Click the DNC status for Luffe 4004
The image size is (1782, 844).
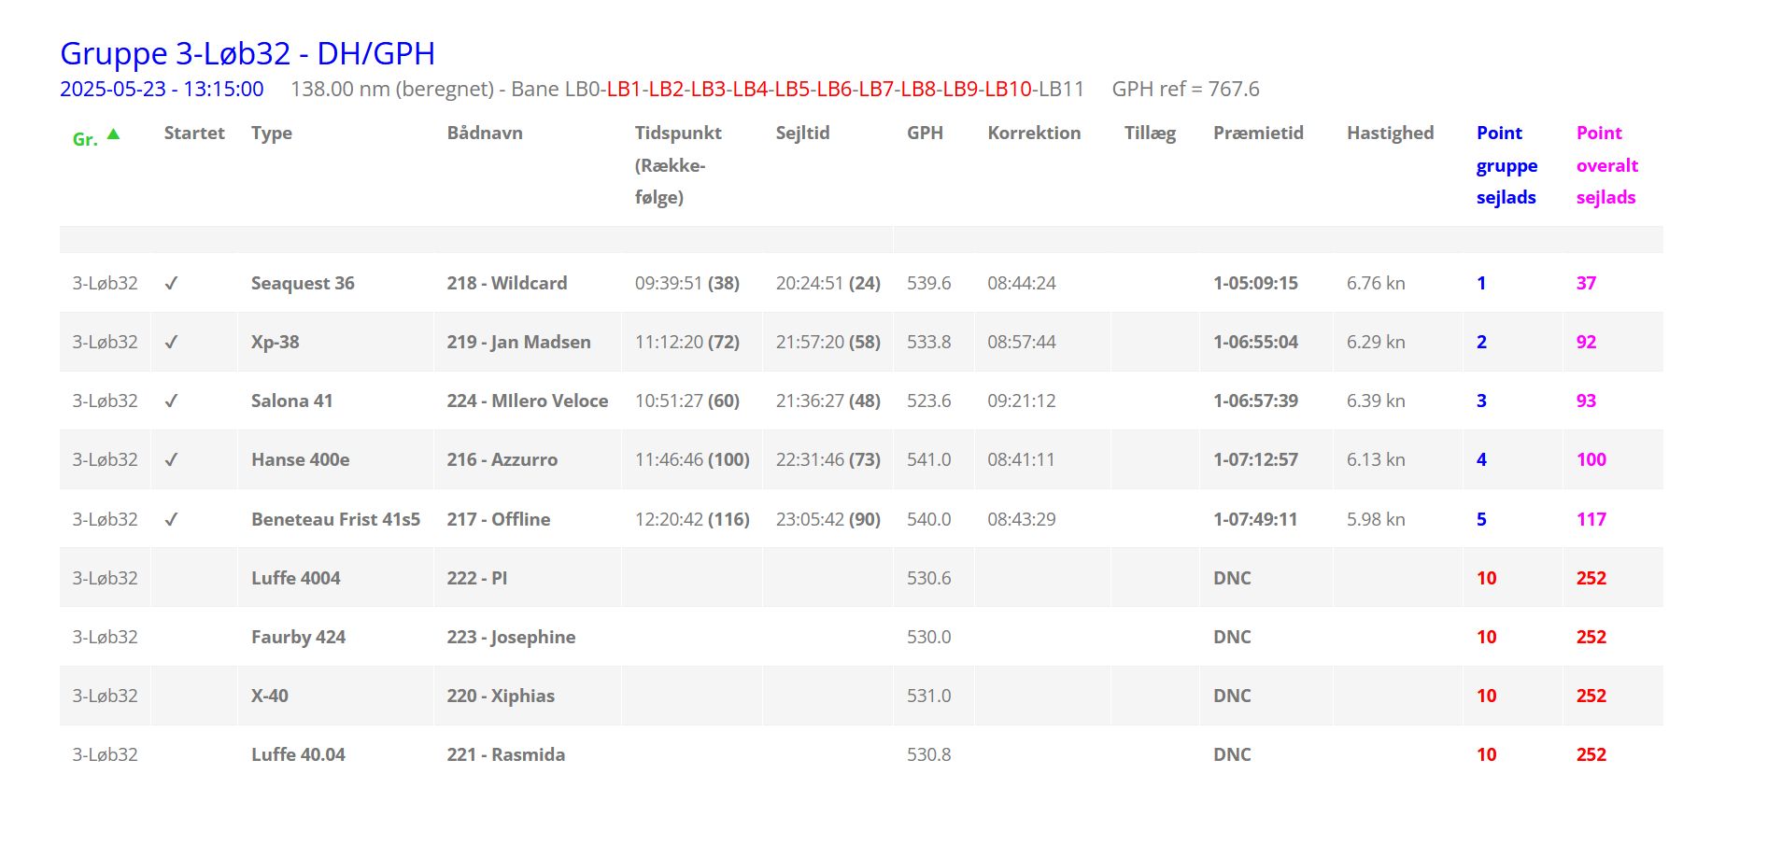(x=1231, y=578)
